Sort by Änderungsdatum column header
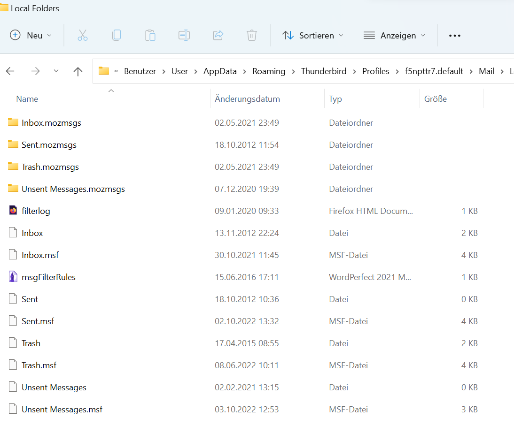 pos(247,99)
